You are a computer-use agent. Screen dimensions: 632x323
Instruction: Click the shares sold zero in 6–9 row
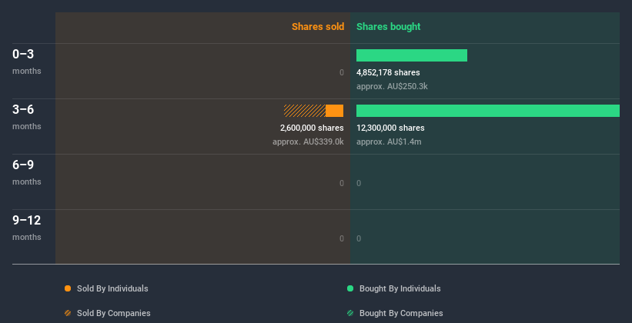[342, 183]
